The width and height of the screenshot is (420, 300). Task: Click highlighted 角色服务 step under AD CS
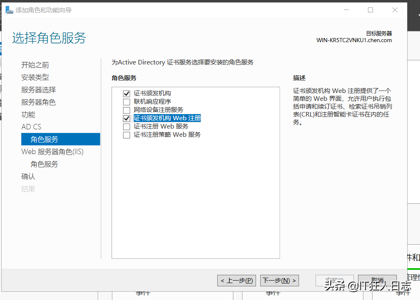click(x=61, y=139)
